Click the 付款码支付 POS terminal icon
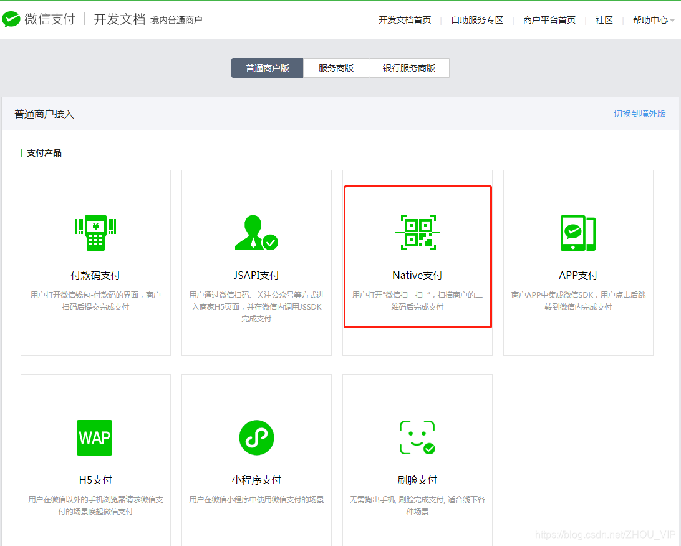The height and width of the screenshot is (546, 681). point(95,233)
